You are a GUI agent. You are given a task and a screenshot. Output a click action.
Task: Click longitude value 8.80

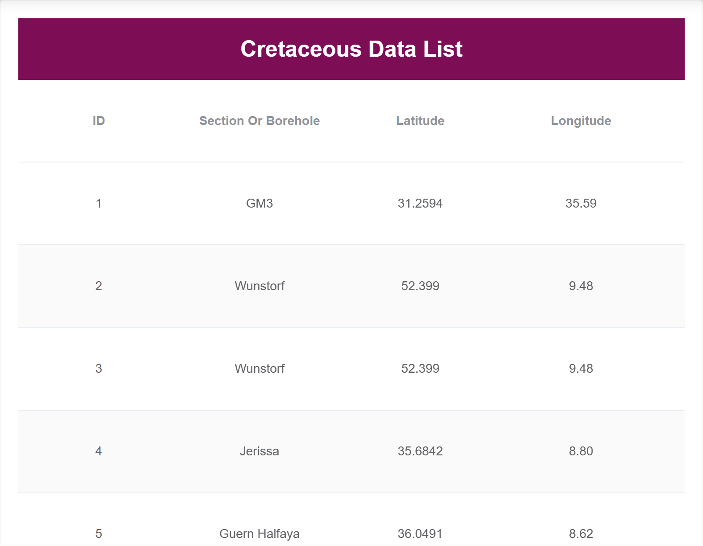(581, 451)
